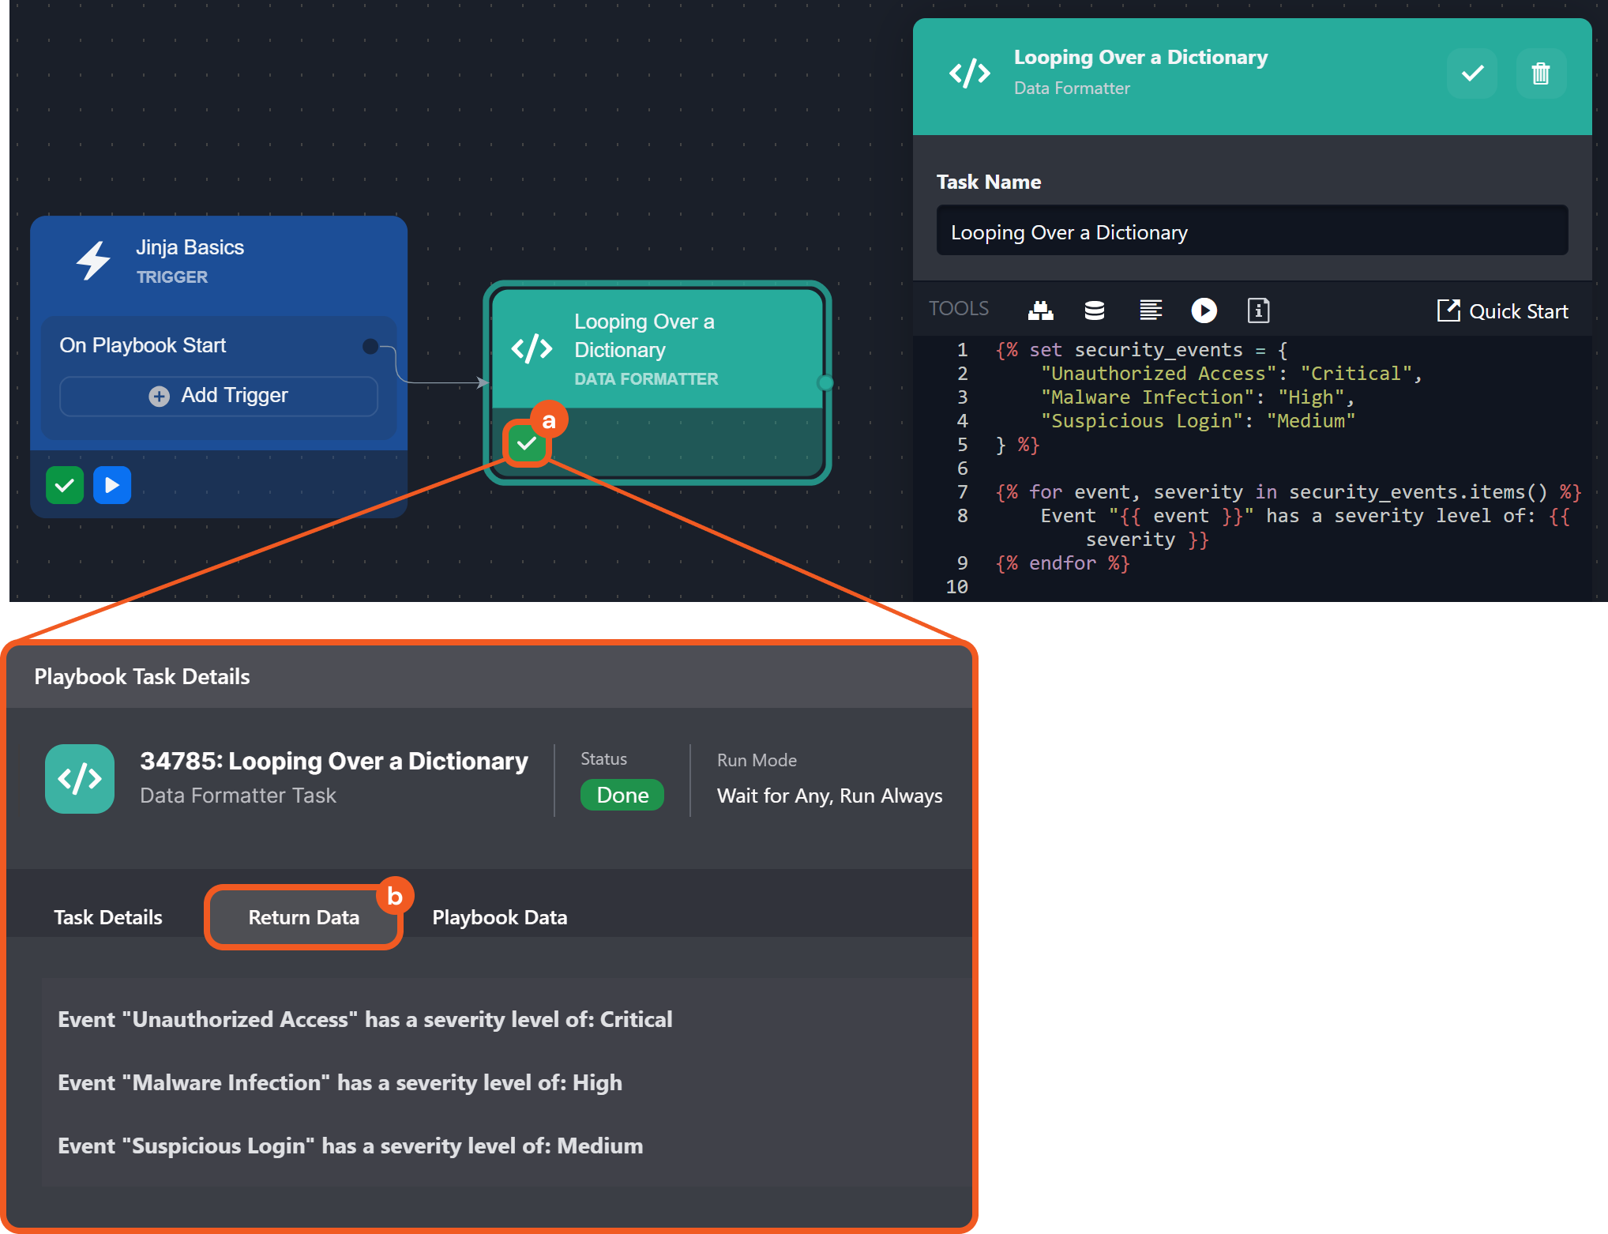The width and height of the screenshot is (1608, 1234).
Task: Click green checkmark under Jinja Basics trigger
Action: click(x=65, y=485)
